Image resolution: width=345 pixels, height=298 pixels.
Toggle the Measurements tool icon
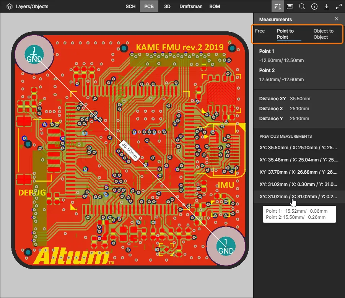(277, 7)
